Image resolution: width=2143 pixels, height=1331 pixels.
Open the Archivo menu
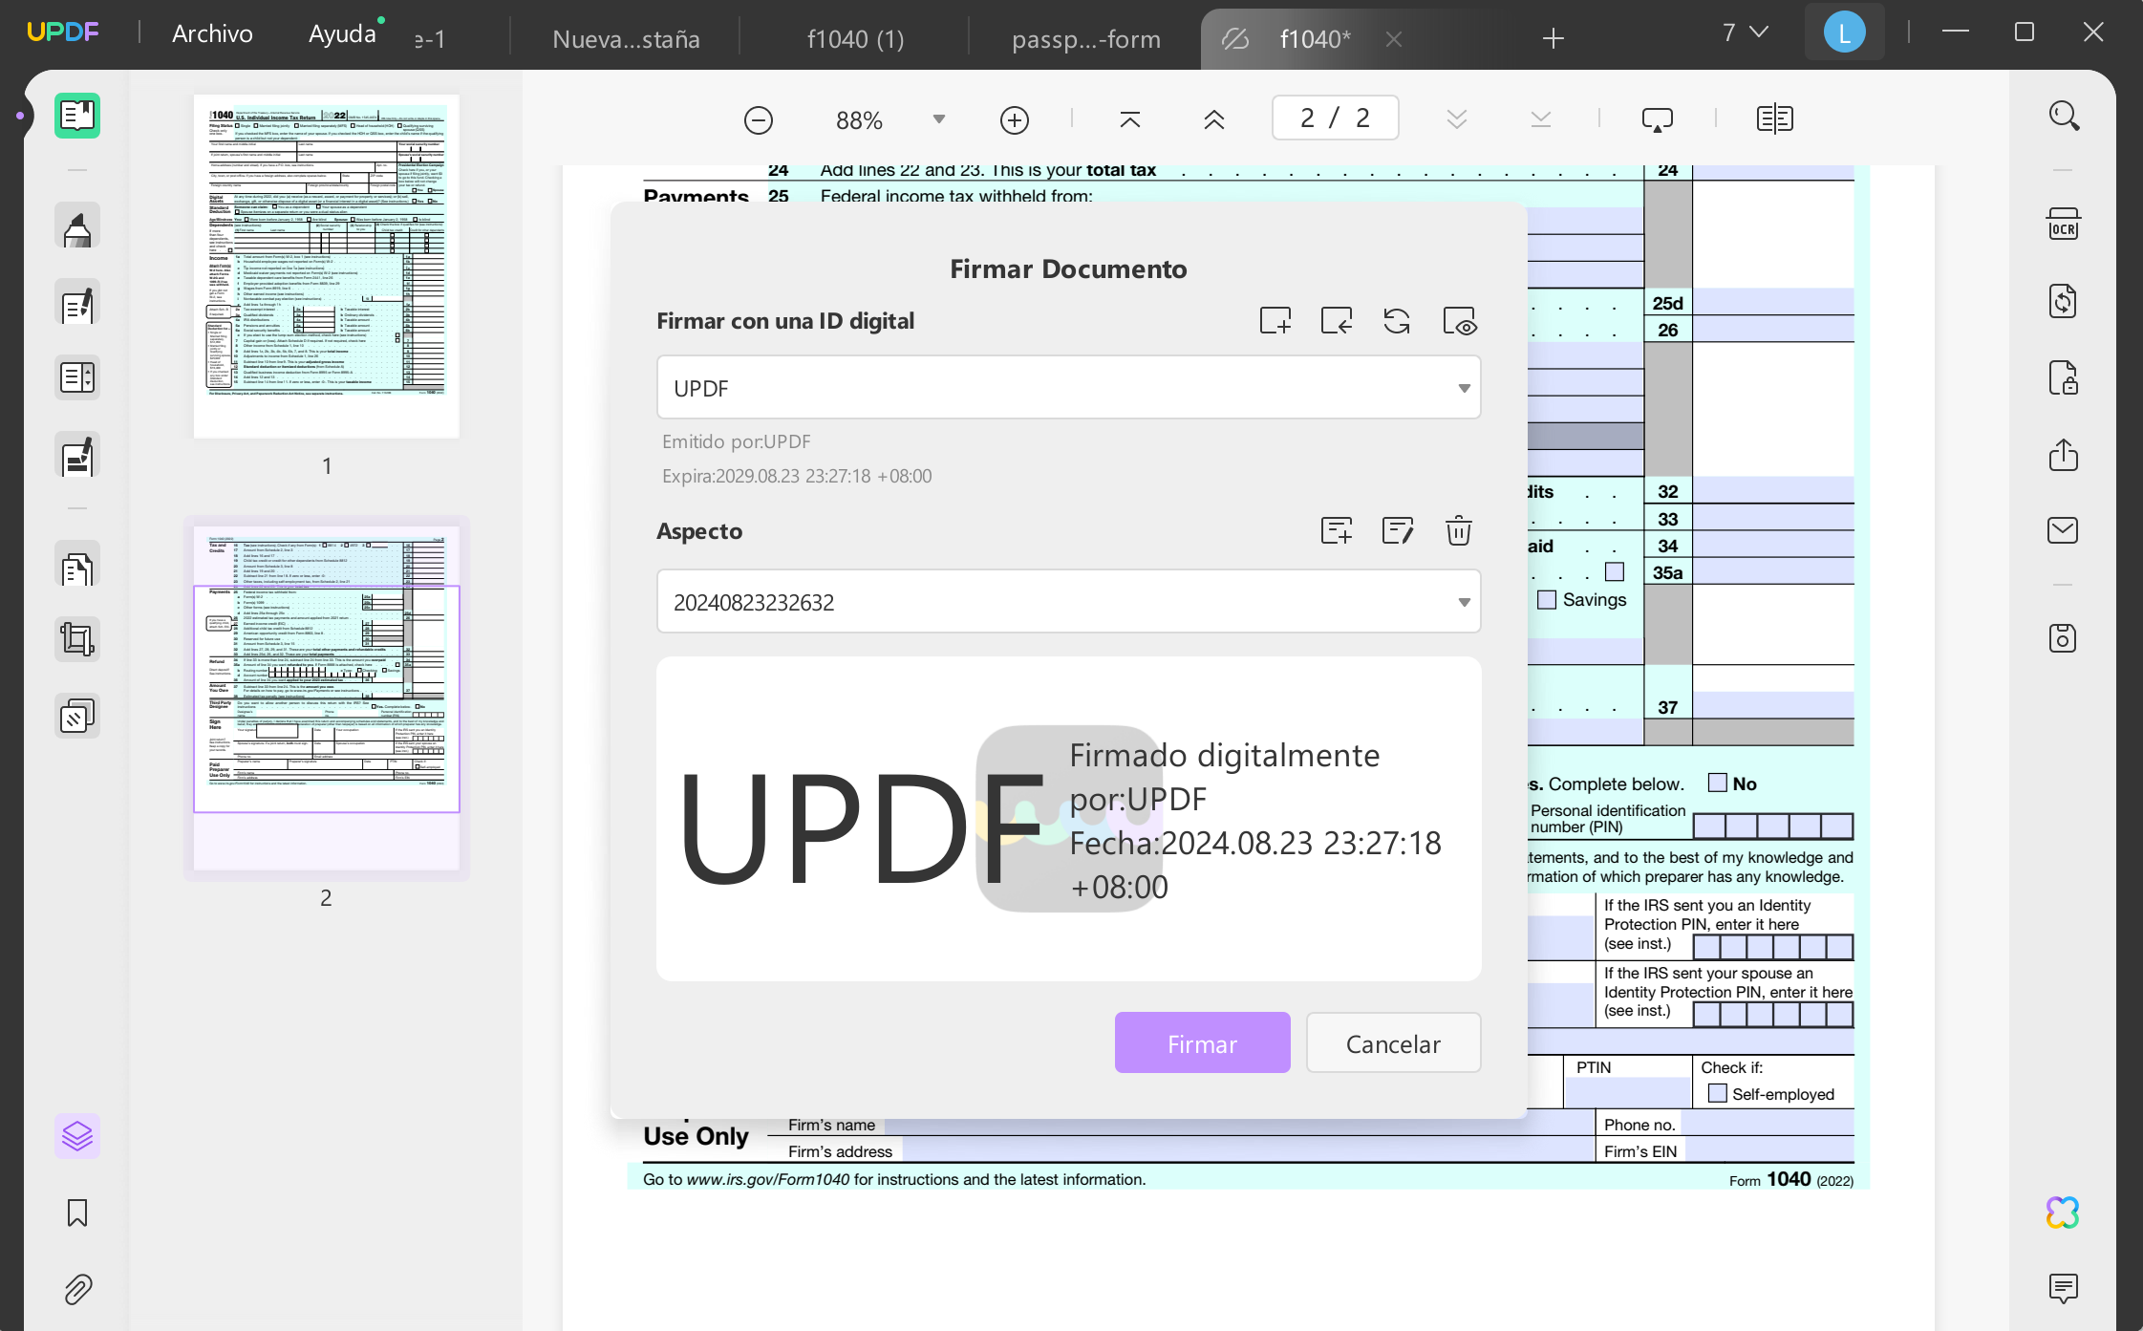[x=212, y=34]
